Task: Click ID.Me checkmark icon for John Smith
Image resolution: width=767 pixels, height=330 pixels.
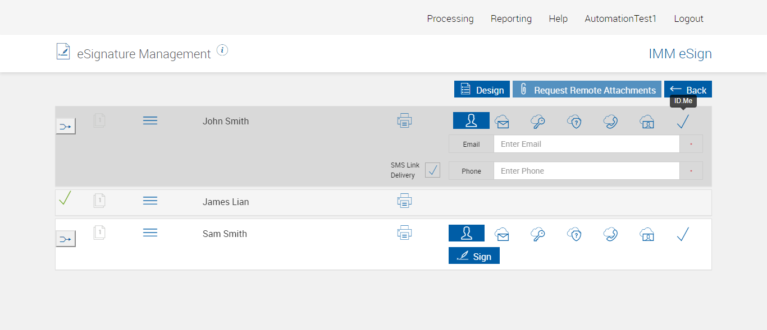Action: coord(683,122)
